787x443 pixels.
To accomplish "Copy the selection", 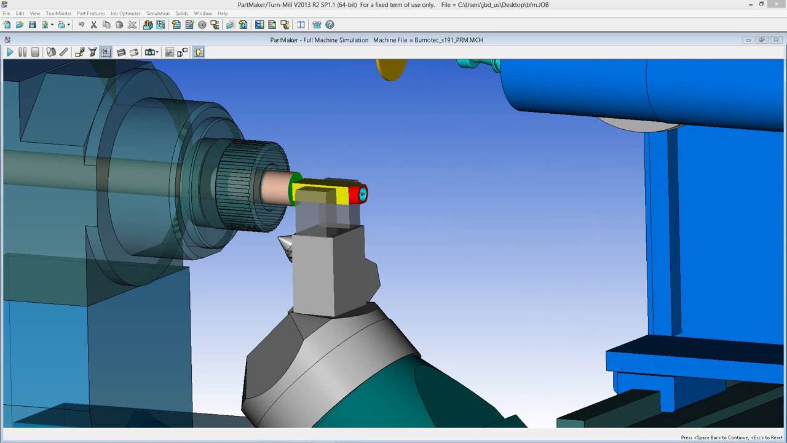I will 106,25.
